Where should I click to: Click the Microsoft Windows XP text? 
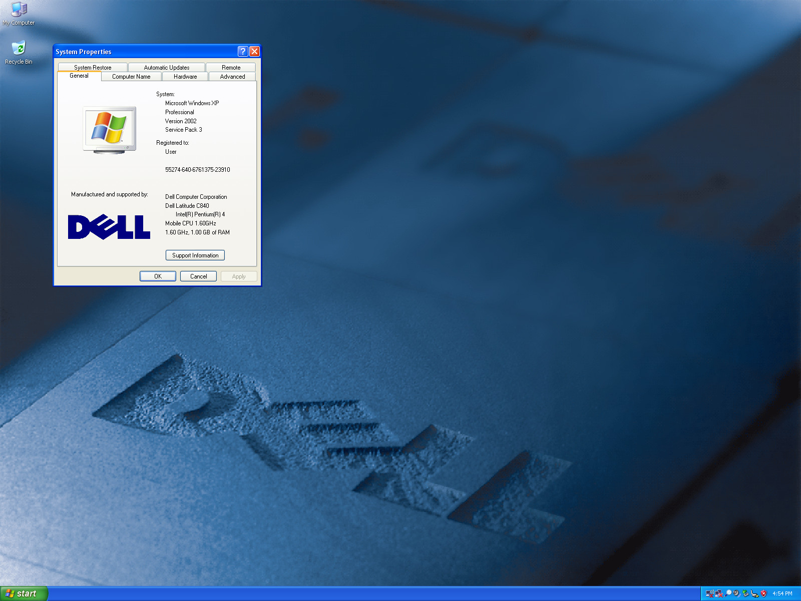pyautogui.click(x=192, y=103)
